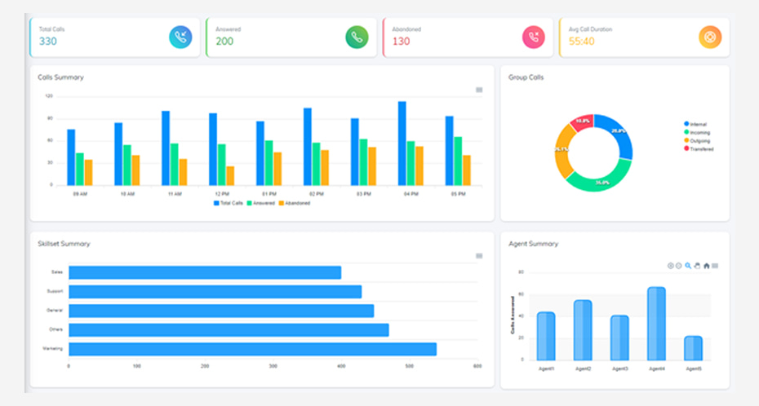The image size is (759, 406).
Task: Activate the hand pan tool in Agent Summary
Action: coord(697,266)
